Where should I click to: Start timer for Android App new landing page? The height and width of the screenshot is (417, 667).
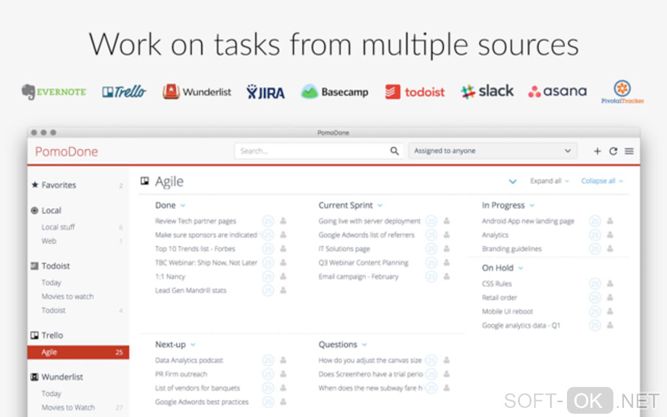click(x=594, y=221)
